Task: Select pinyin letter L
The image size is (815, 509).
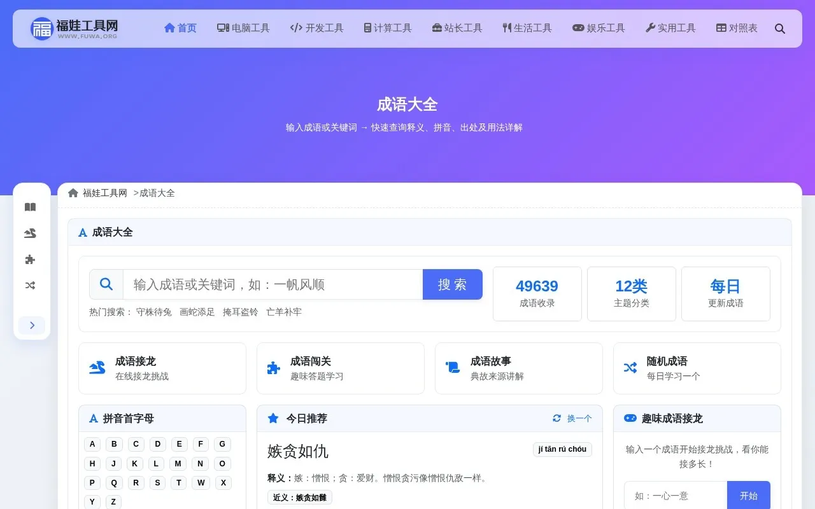Action: (x=156, y=464)
